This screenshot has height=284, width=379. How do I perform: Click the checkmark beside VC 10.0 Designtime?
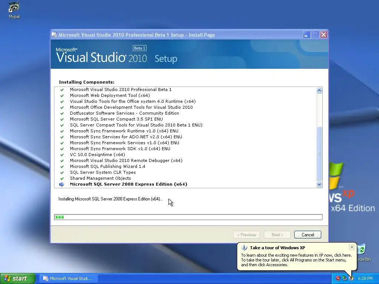tap(62, 155)
